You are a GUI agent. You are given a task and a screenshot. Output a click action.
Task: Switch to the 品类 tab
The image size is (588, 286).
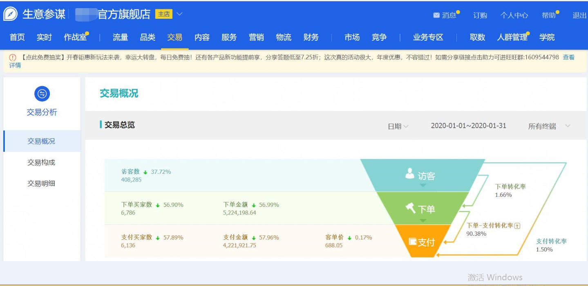(148, 37)
